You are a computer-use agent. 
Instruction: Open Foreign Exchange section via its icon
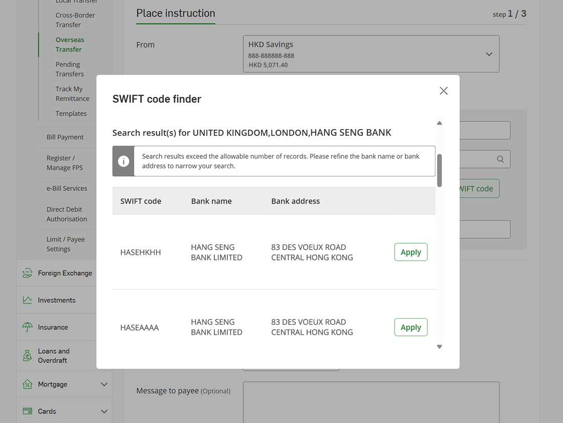tap(28, 273)
